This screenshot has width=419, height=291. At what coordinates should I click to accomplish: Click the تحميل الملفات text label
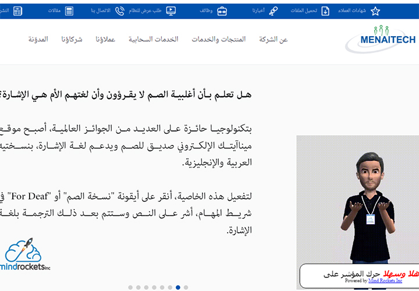coord(304,10)
